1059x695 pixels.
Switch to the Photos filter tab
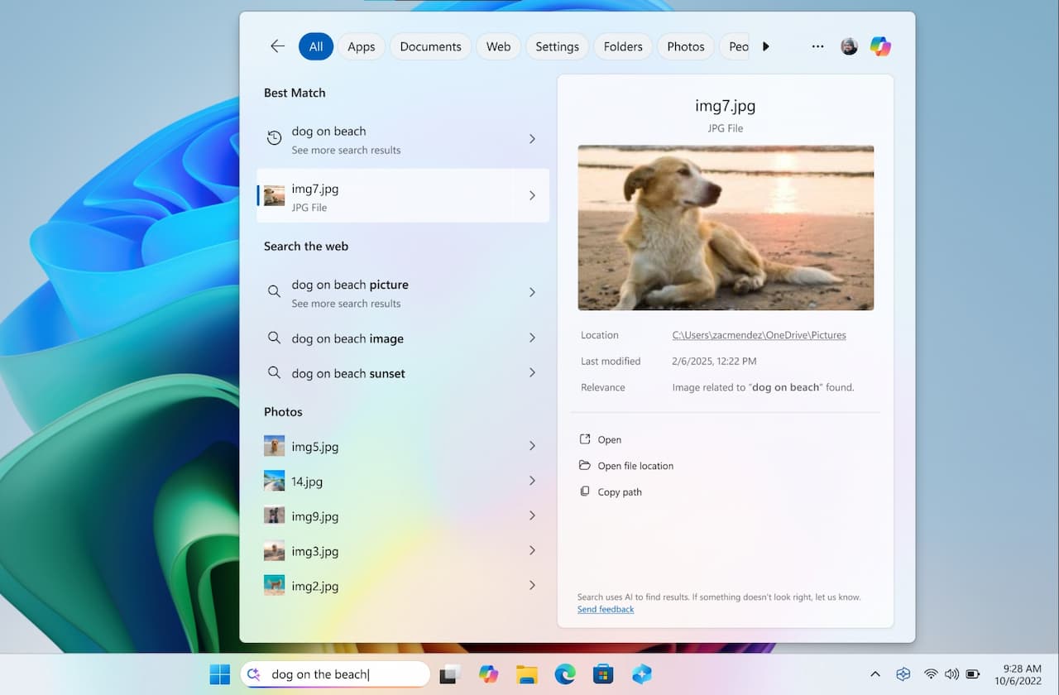pos(685,46)
